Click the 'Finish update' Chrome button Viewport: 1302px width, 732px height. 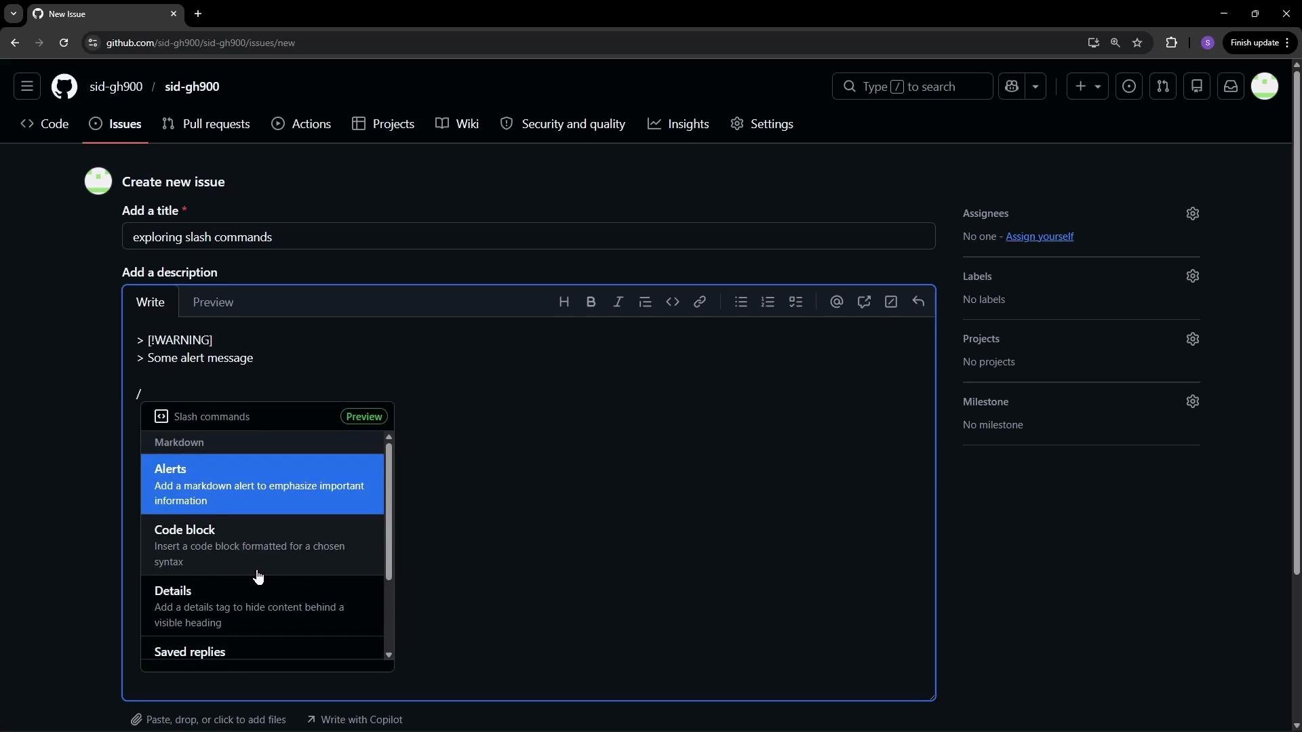[x=1259, y=43]
